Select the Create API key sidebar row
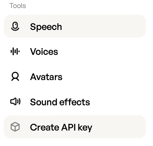153x146 pixels. 75,127
